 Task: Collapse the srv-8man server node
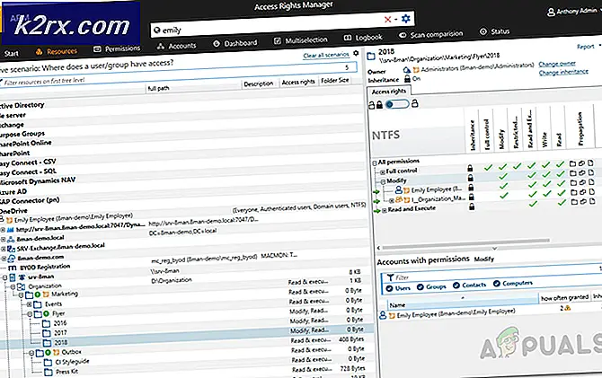[5, 277]
